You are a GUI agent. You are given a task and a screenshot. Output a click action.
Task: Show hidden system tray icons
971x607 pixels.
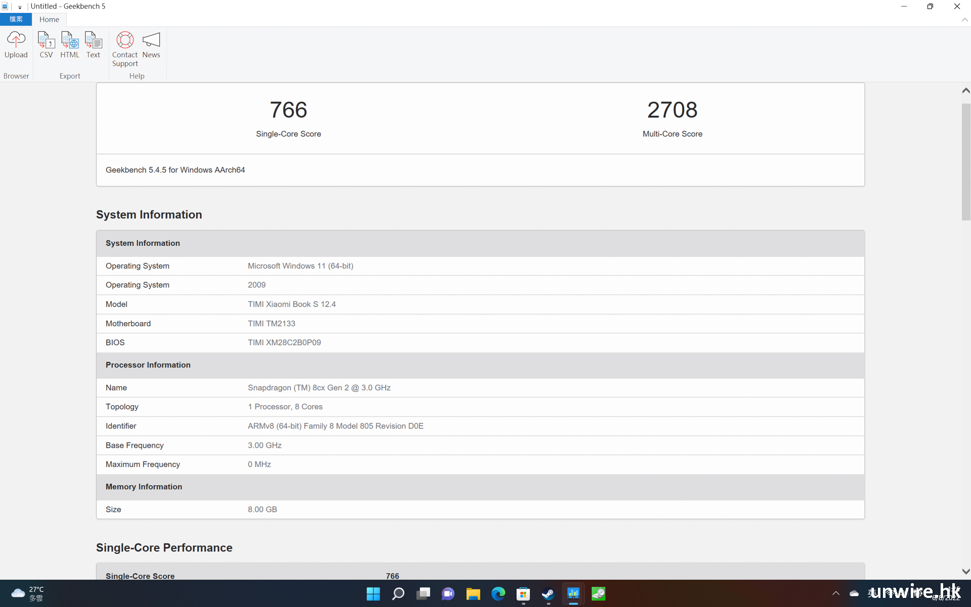tap(835, 593)
